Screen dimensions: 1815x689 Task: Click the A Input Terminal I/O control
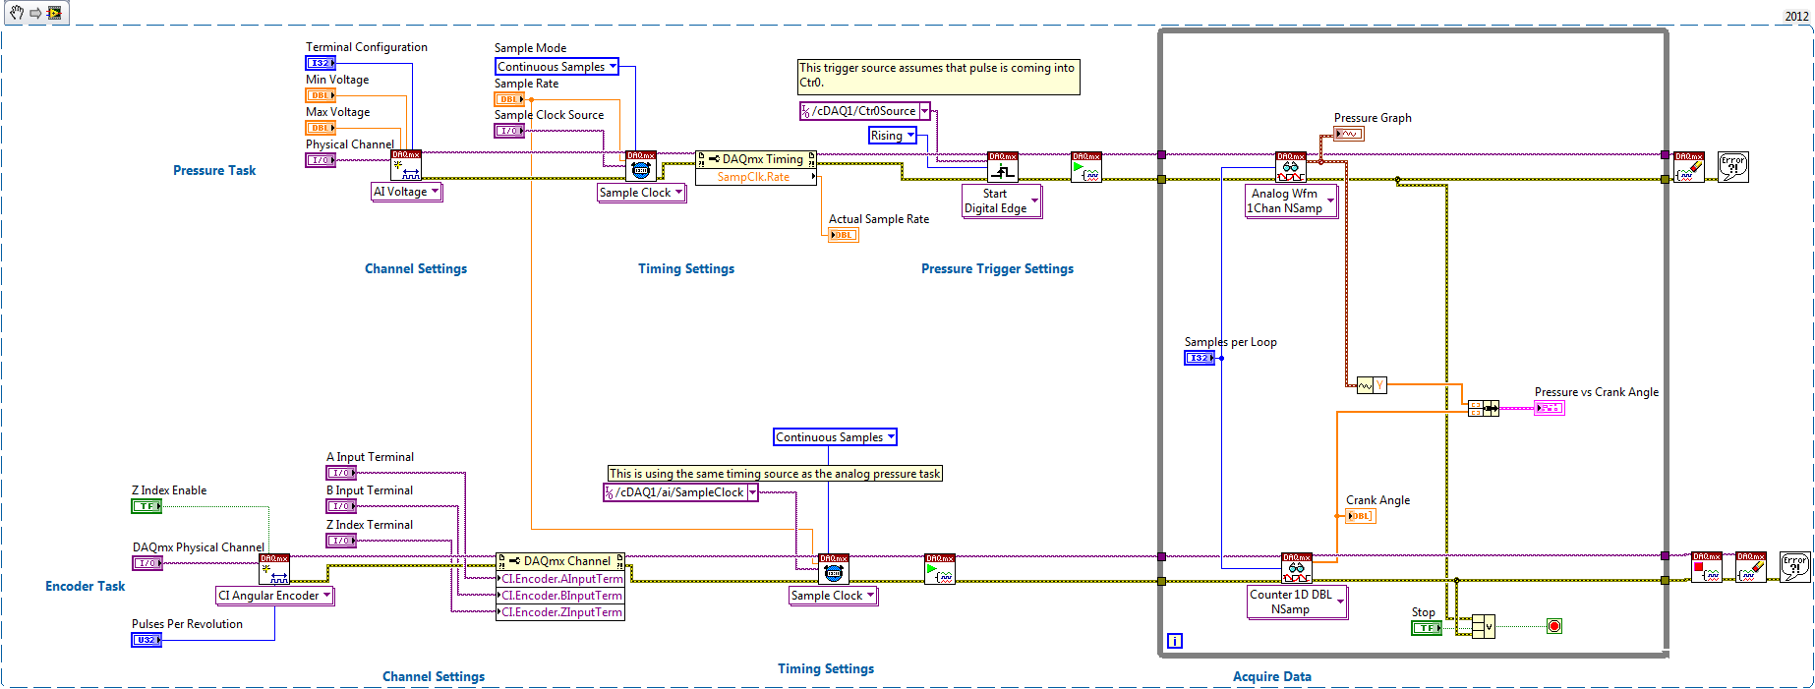pos(341,473)
